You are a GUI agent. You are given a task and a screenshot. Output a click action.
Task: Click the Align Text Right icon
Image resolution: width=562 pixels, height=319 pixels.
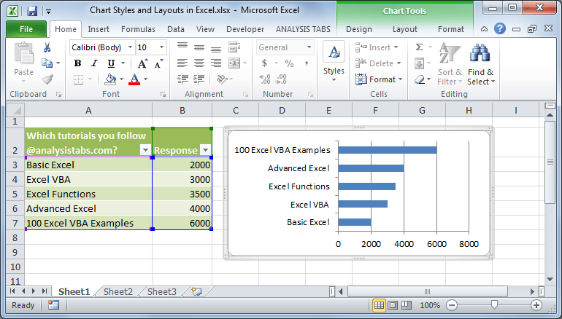pos(216,63)
